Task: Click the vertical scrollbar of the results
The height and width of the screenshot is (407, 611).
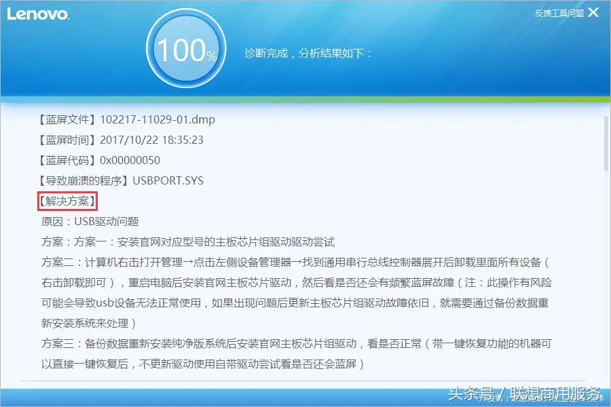Action: [606, 144]
